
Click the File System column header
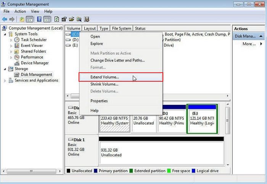point(121,29)
